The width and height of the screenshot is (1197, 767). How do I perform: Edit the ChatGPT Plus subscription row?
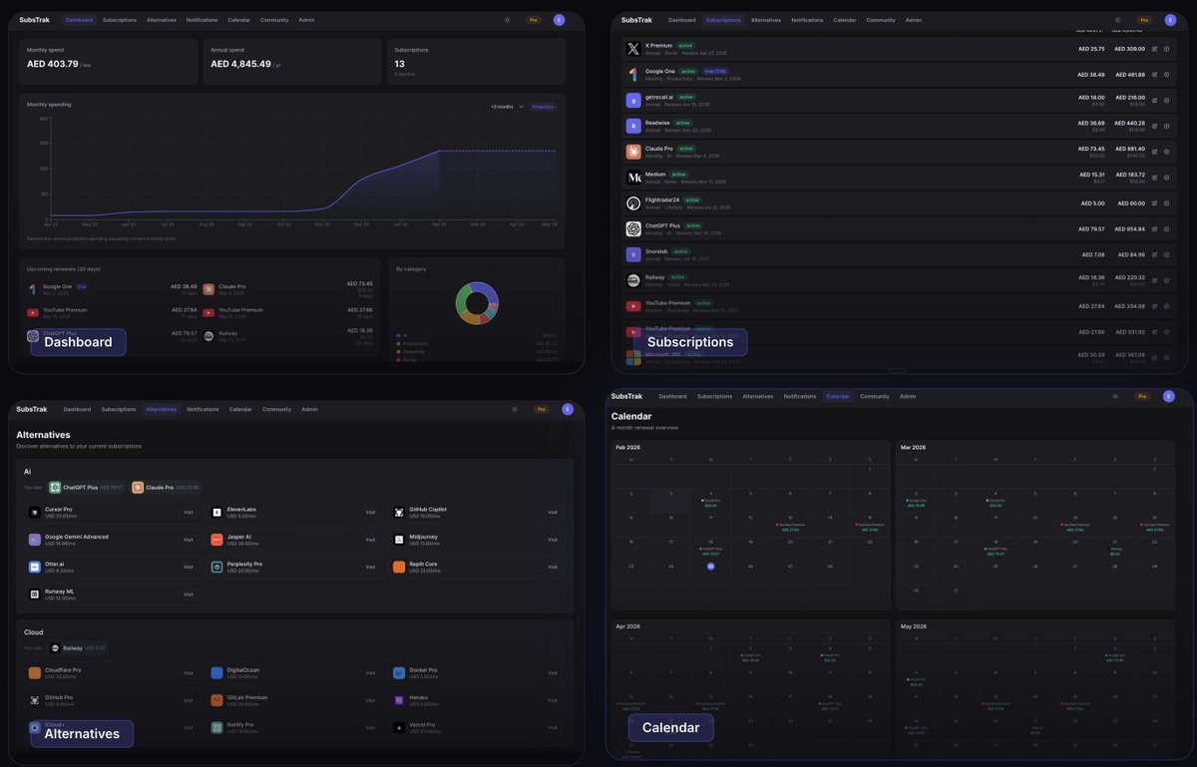click(1154, 229)
